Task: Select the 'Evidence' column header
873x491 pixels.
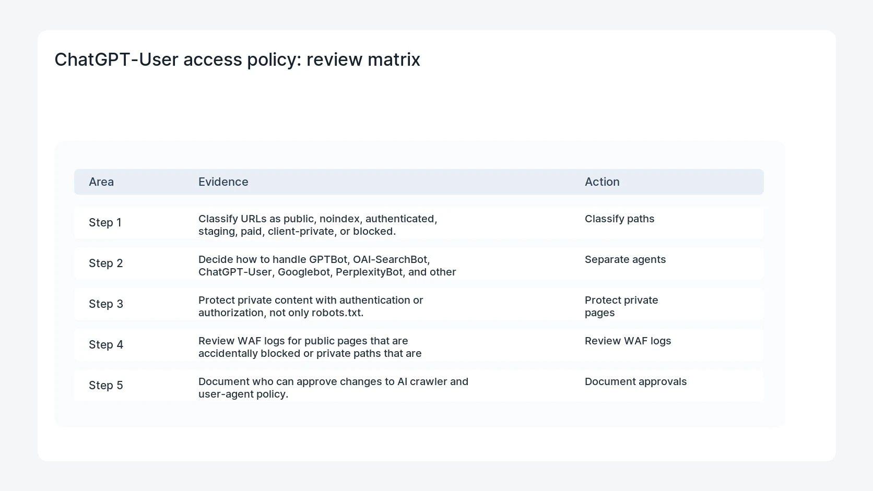Action: click(223, 182)
